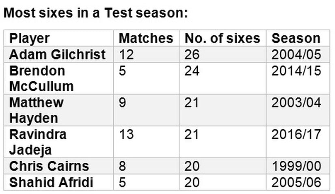Click the Season column header

tap(298, 38)
